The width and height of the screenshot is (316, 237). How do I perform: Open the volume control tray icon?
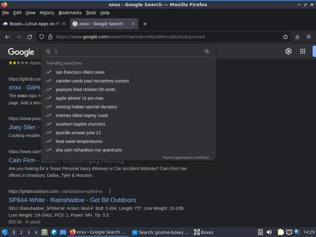pyautogui.click(x=269, y=232)
